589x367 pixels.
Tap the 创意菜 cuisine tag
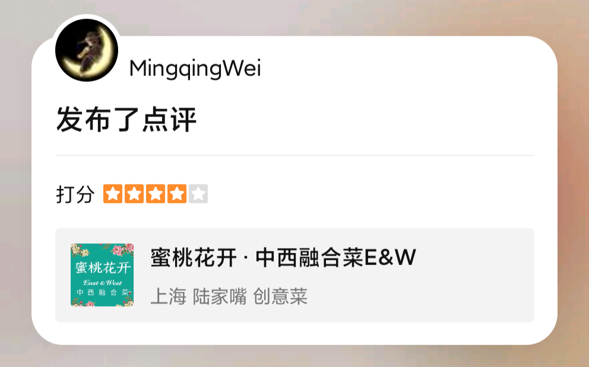(280, 296)
